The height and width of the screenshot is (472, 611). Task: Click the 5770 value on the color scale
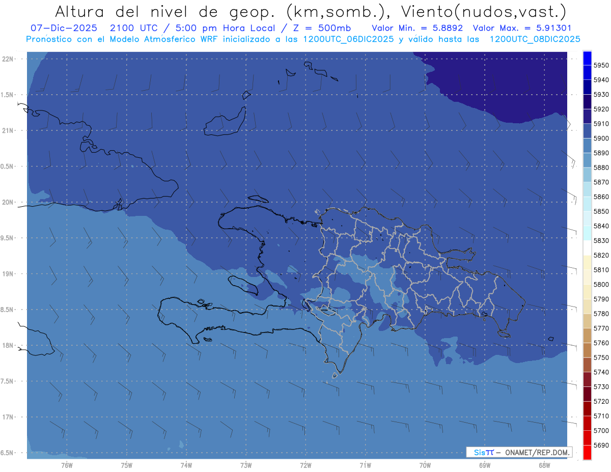coord(601,328)
